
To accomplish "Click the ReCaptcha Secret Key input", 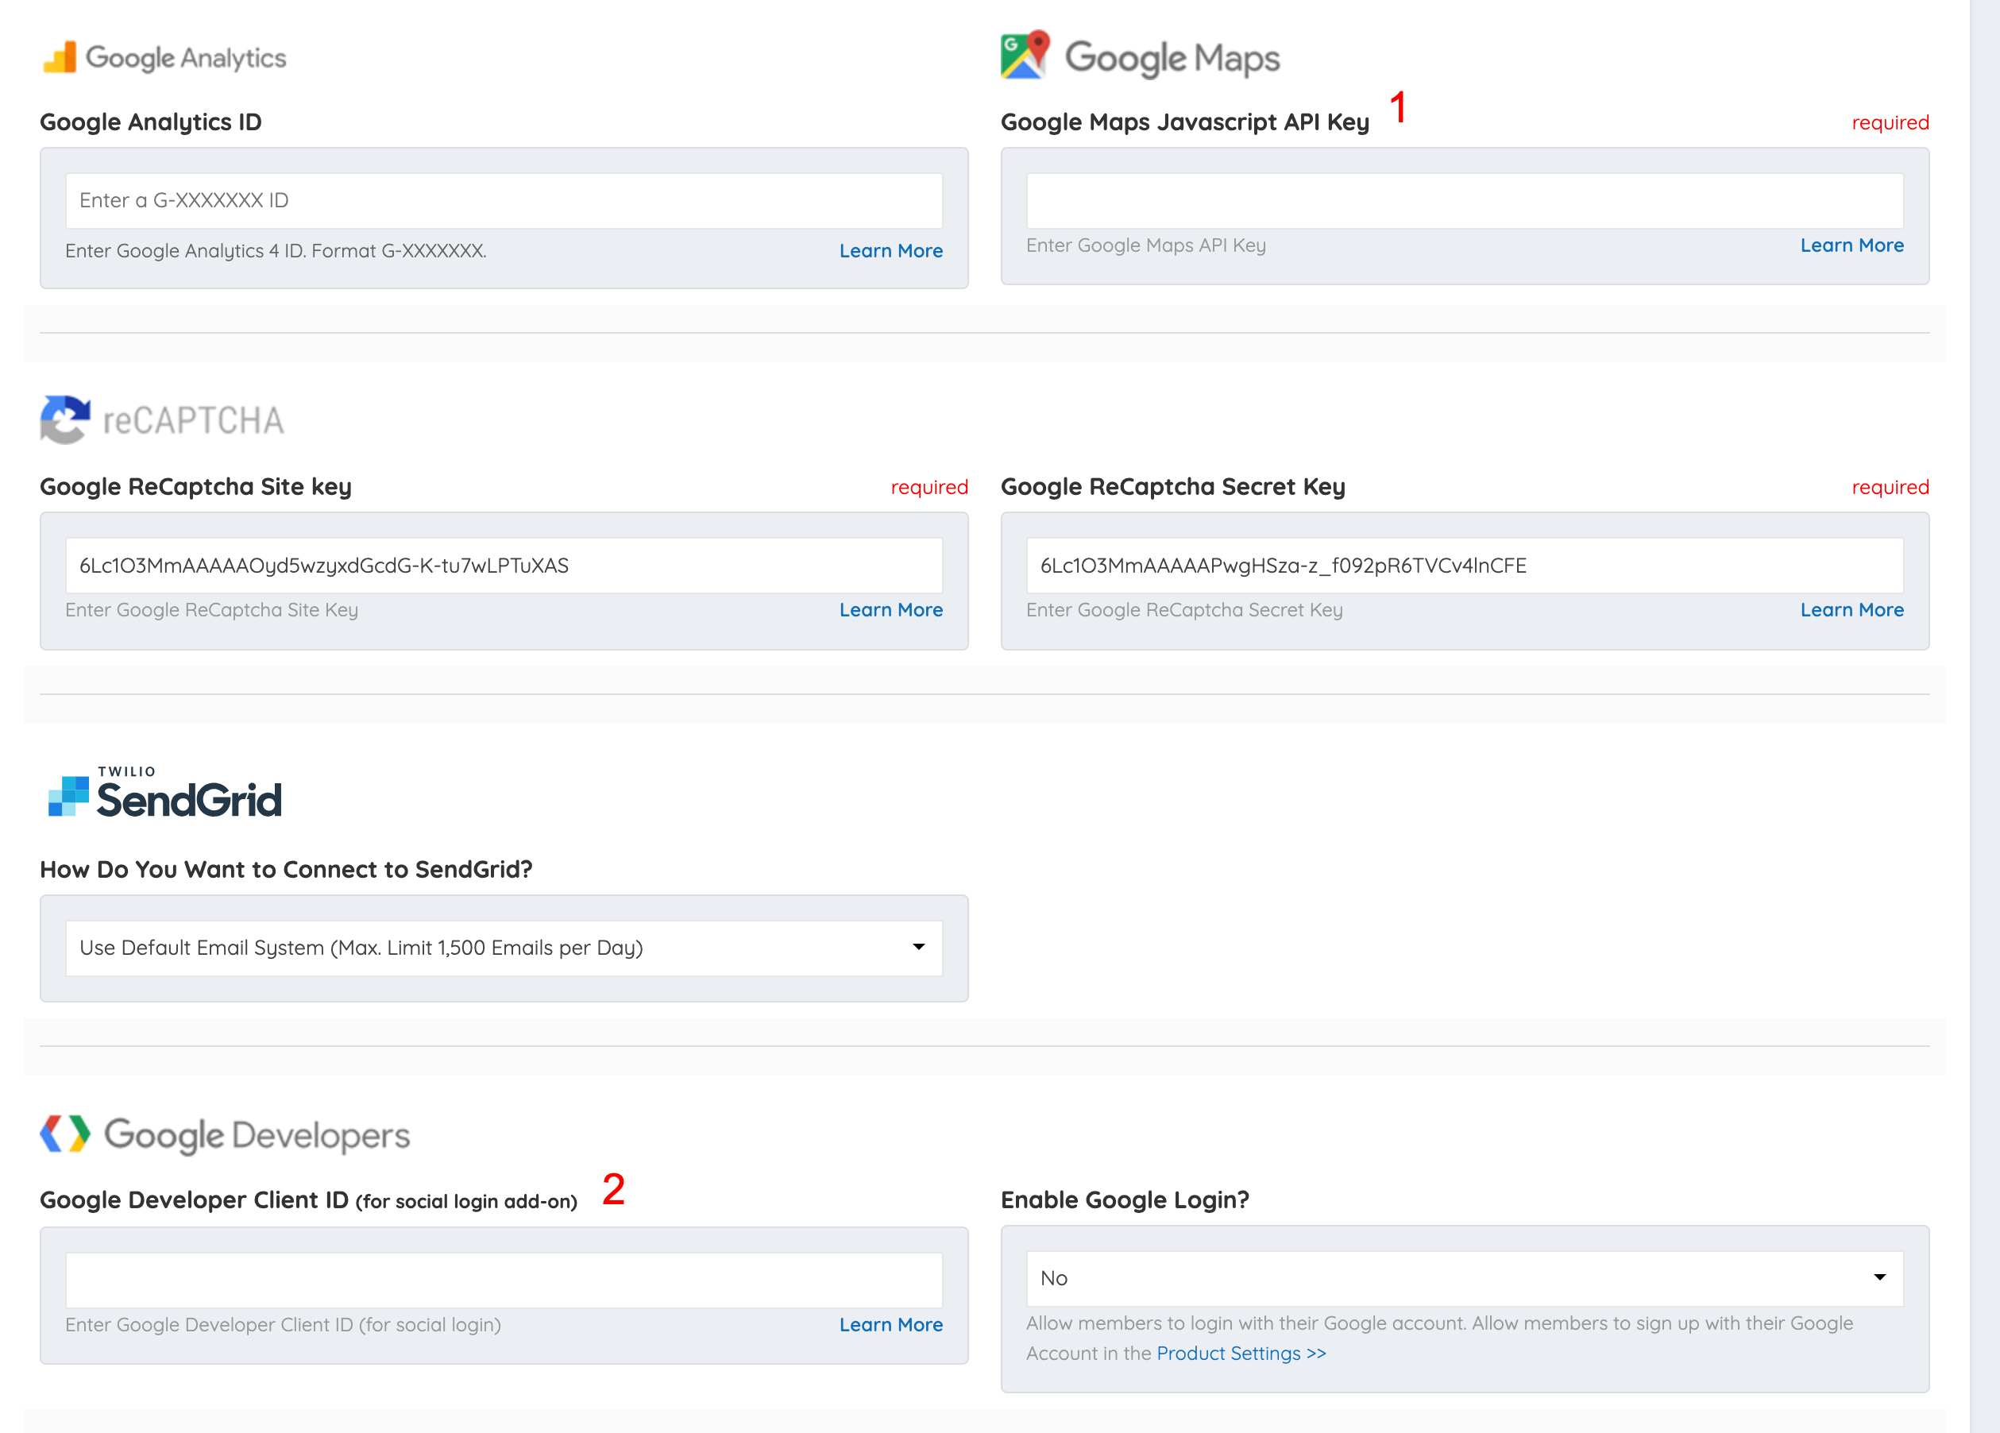I will [x=1464, y=566].
